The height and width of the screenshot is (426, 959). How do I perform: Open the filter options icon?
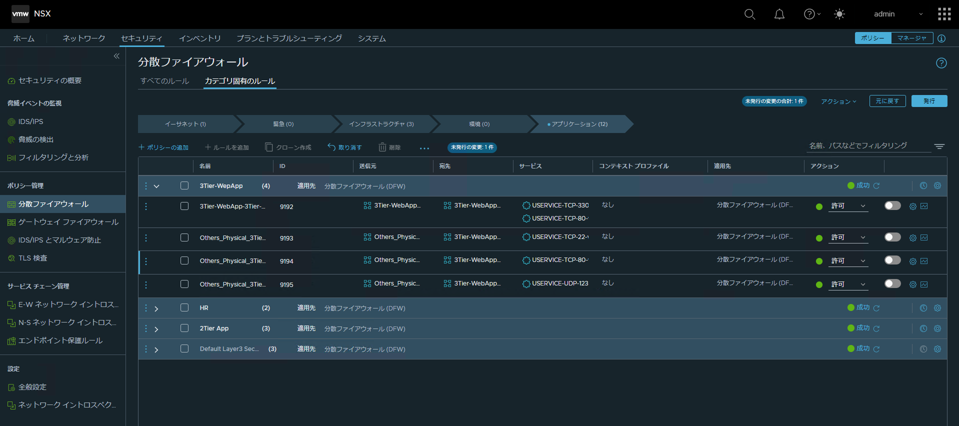939,146
